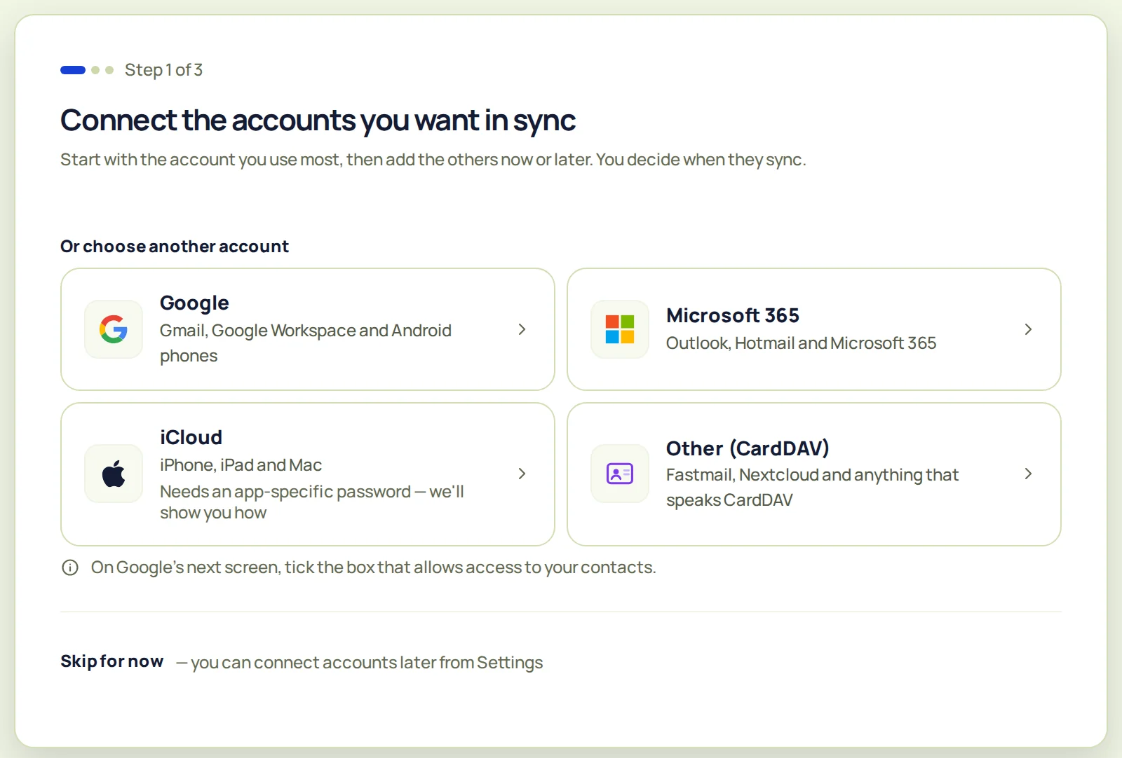1122x758 pixels.
Task: Click the Apple logo icon for iCloud
Action: (114, 474)
